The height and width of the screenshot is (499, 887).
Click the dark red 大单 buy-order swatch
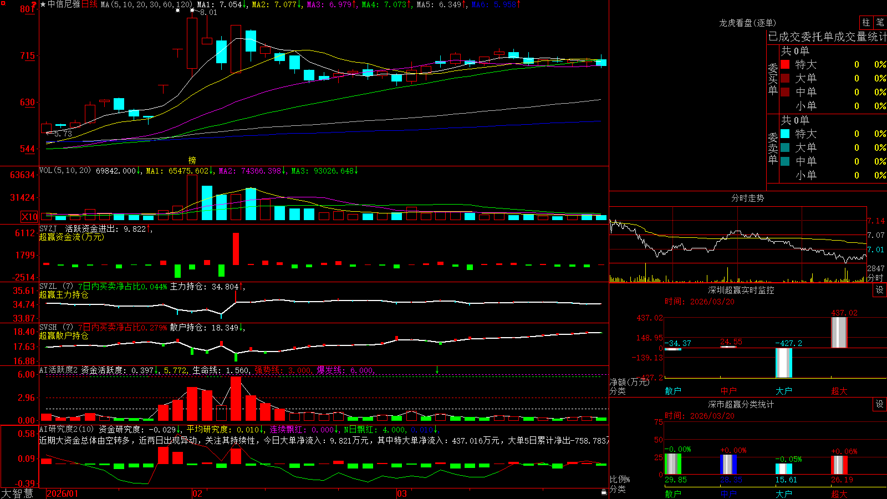tap(785, 78)
